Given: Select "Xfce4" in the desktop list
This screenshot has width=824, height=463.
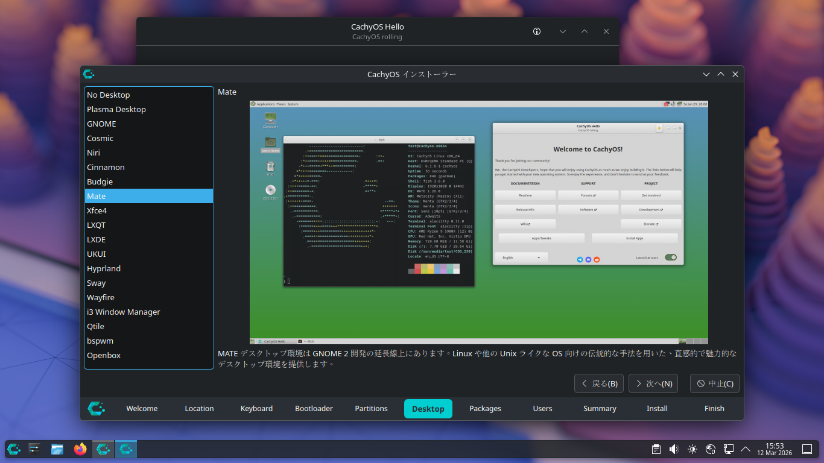Looking at the screenshot, I should coord(149,210).
